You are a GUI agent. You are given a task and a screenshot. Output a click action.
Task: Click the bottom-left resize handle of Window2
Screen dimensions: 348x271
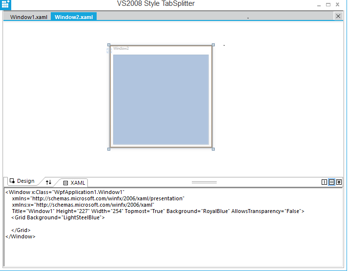click(109, 149)
